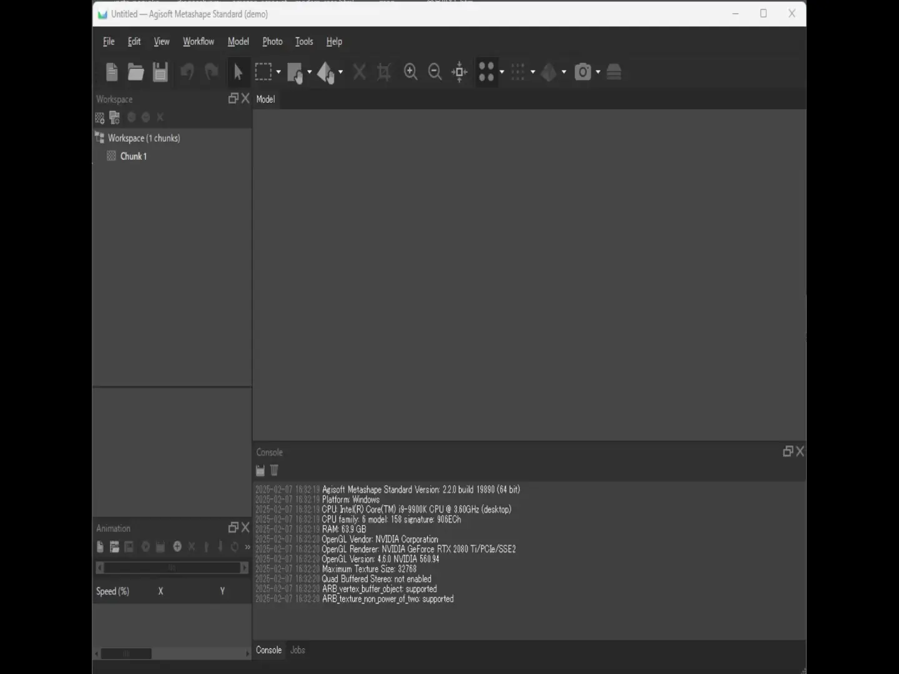This screenshot has width=899, height=674.
Task: Open the Edit menu
Action: pyautogui.click(x=134, y=42)
